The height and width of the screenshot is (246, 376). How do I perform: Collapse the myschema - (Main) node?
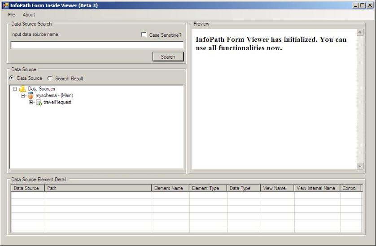pos(23,95)
